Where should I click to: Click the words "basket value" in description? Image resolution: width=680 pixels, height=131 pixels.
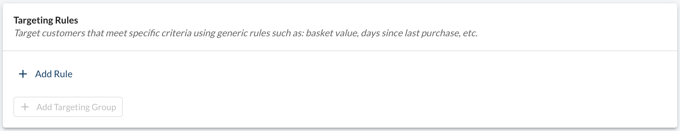[x=332, y=33]
